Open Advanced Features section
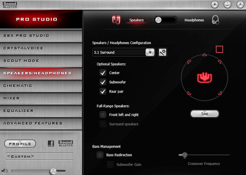Image resolution: width=246 pixels, height=175 pixels. coord(41,123)
